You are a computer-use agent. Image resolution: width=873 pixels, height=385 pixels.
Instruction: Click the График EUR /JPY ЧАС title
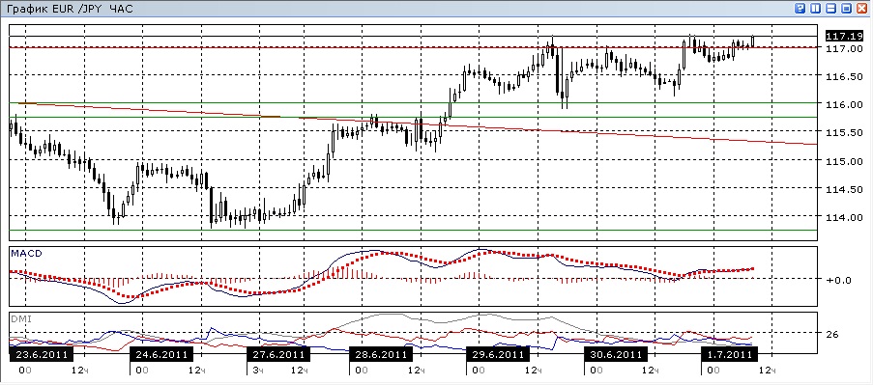tap(70, 9)
